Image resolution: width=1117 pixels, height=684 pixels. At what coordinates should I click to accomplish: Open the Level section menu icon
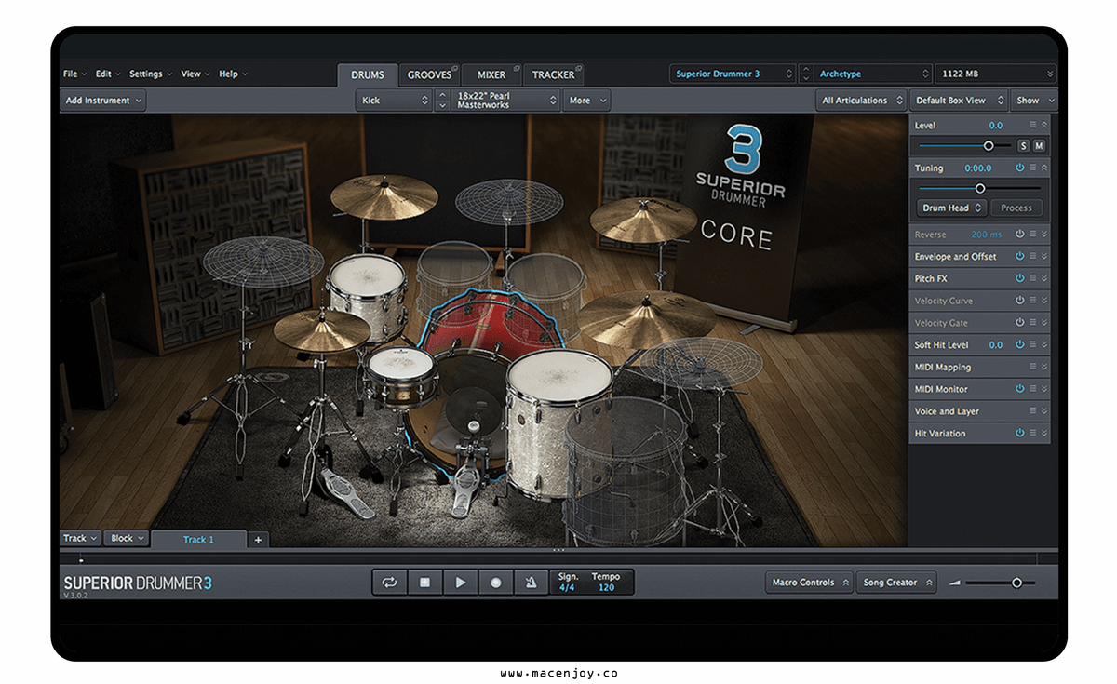point(1032,125)
